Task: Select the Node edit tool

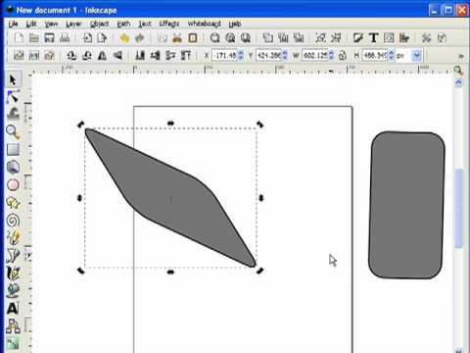Action: 13,97
